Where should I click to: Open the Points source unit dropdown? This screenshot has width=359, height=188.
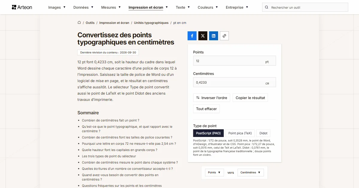click(x=214, y=172)
